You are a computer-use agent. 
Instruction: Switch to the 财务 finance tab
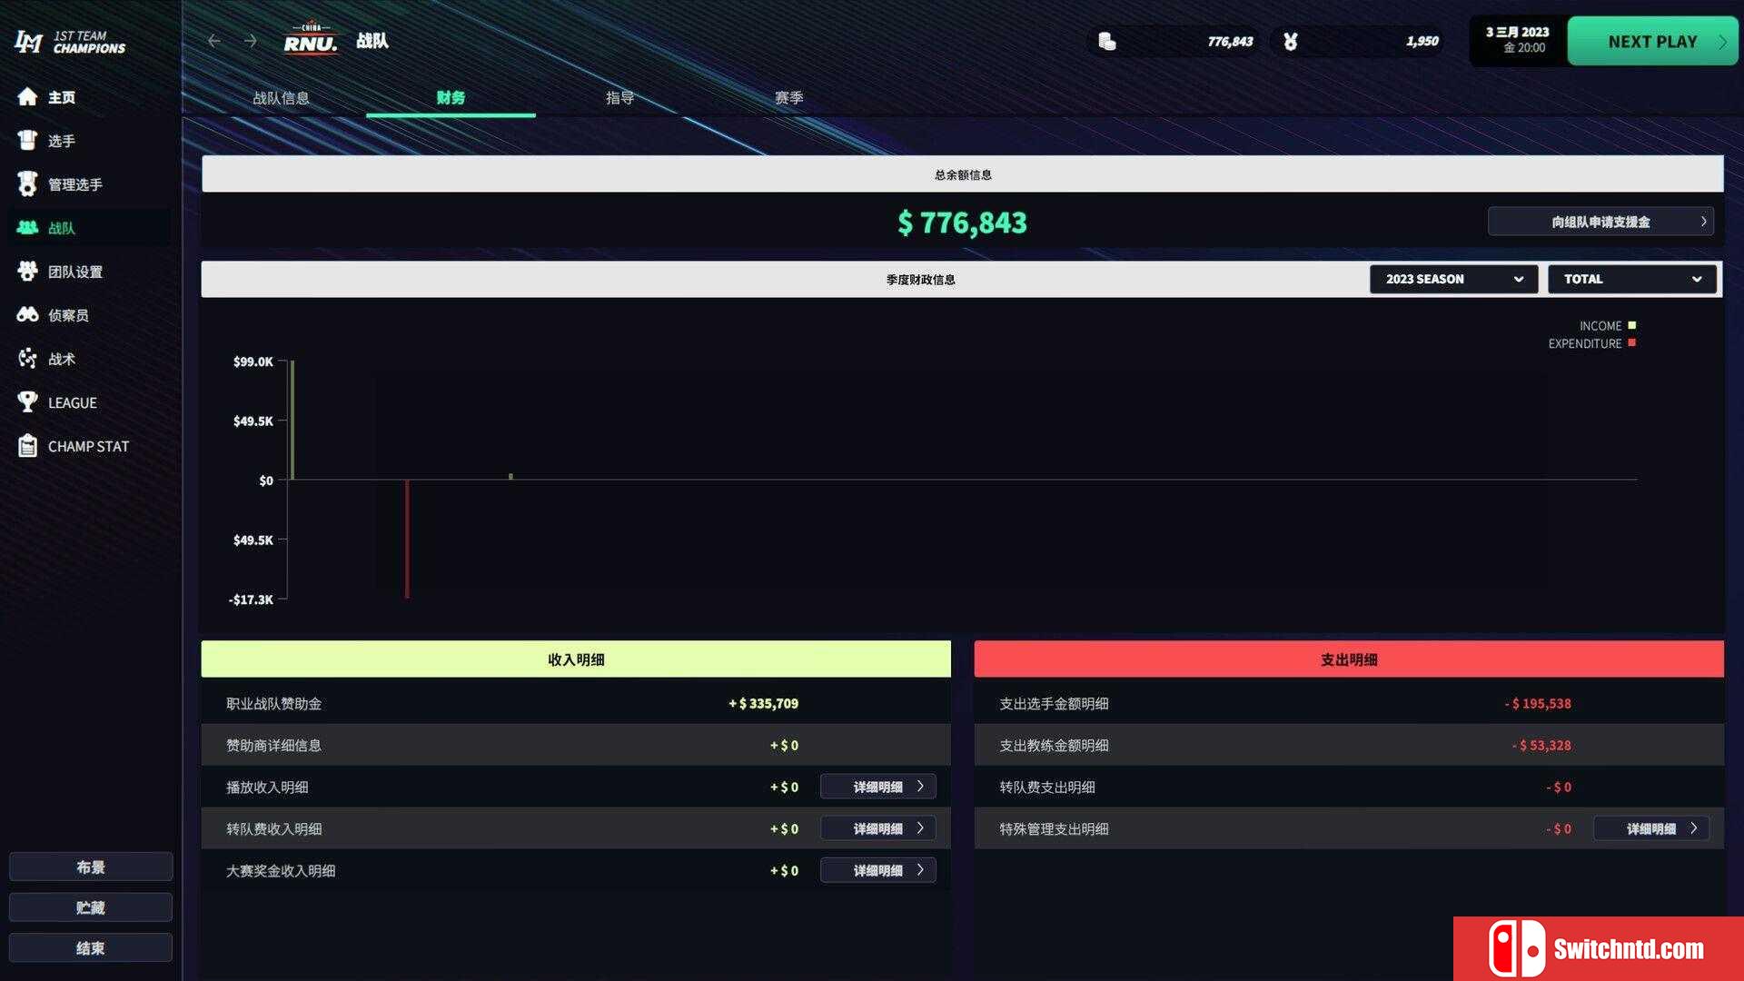451,98
